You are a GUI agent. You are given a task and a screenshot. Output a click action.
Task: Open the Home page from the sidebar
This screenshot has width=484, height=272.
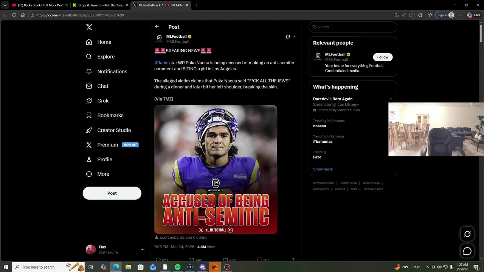[99, 42]
